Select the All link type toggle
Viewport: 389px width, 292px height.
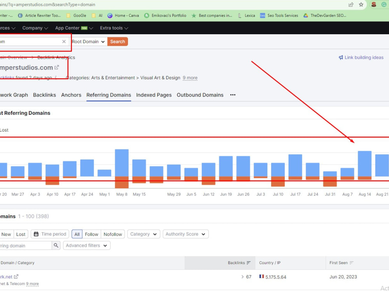(77, 234)
